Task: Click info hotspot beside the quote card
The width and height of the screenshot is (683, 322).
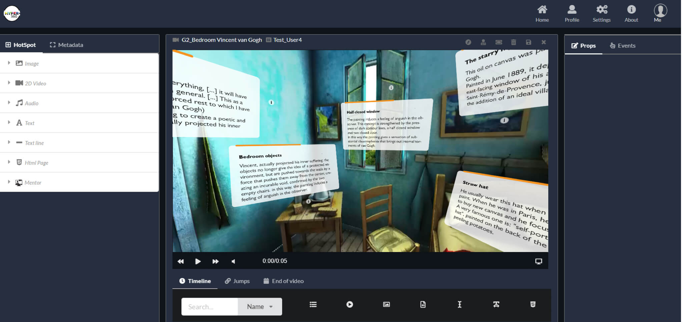Action: click(271, 102)
